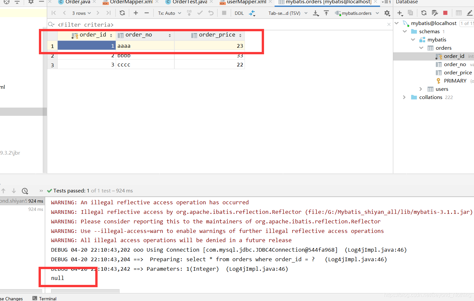
Task: Switch to the userMapper.xml tab
Action: tap(247, 2)
